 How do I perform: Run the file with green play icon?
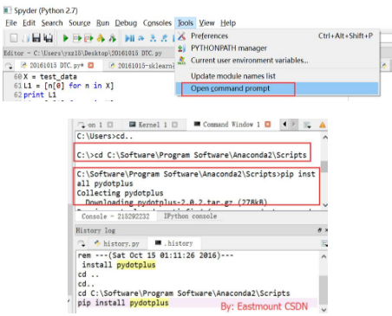click(x=66, y=38)
